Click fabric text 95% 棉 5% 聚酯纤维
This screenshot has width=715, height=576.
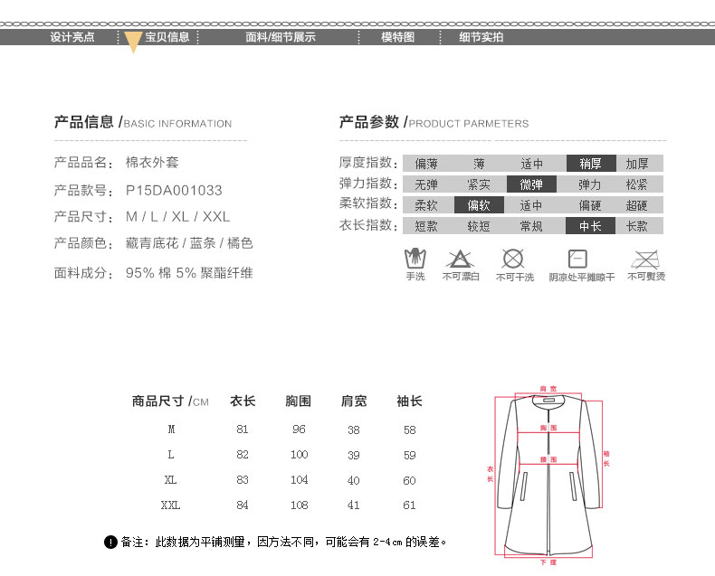click(x=189, y=272)
